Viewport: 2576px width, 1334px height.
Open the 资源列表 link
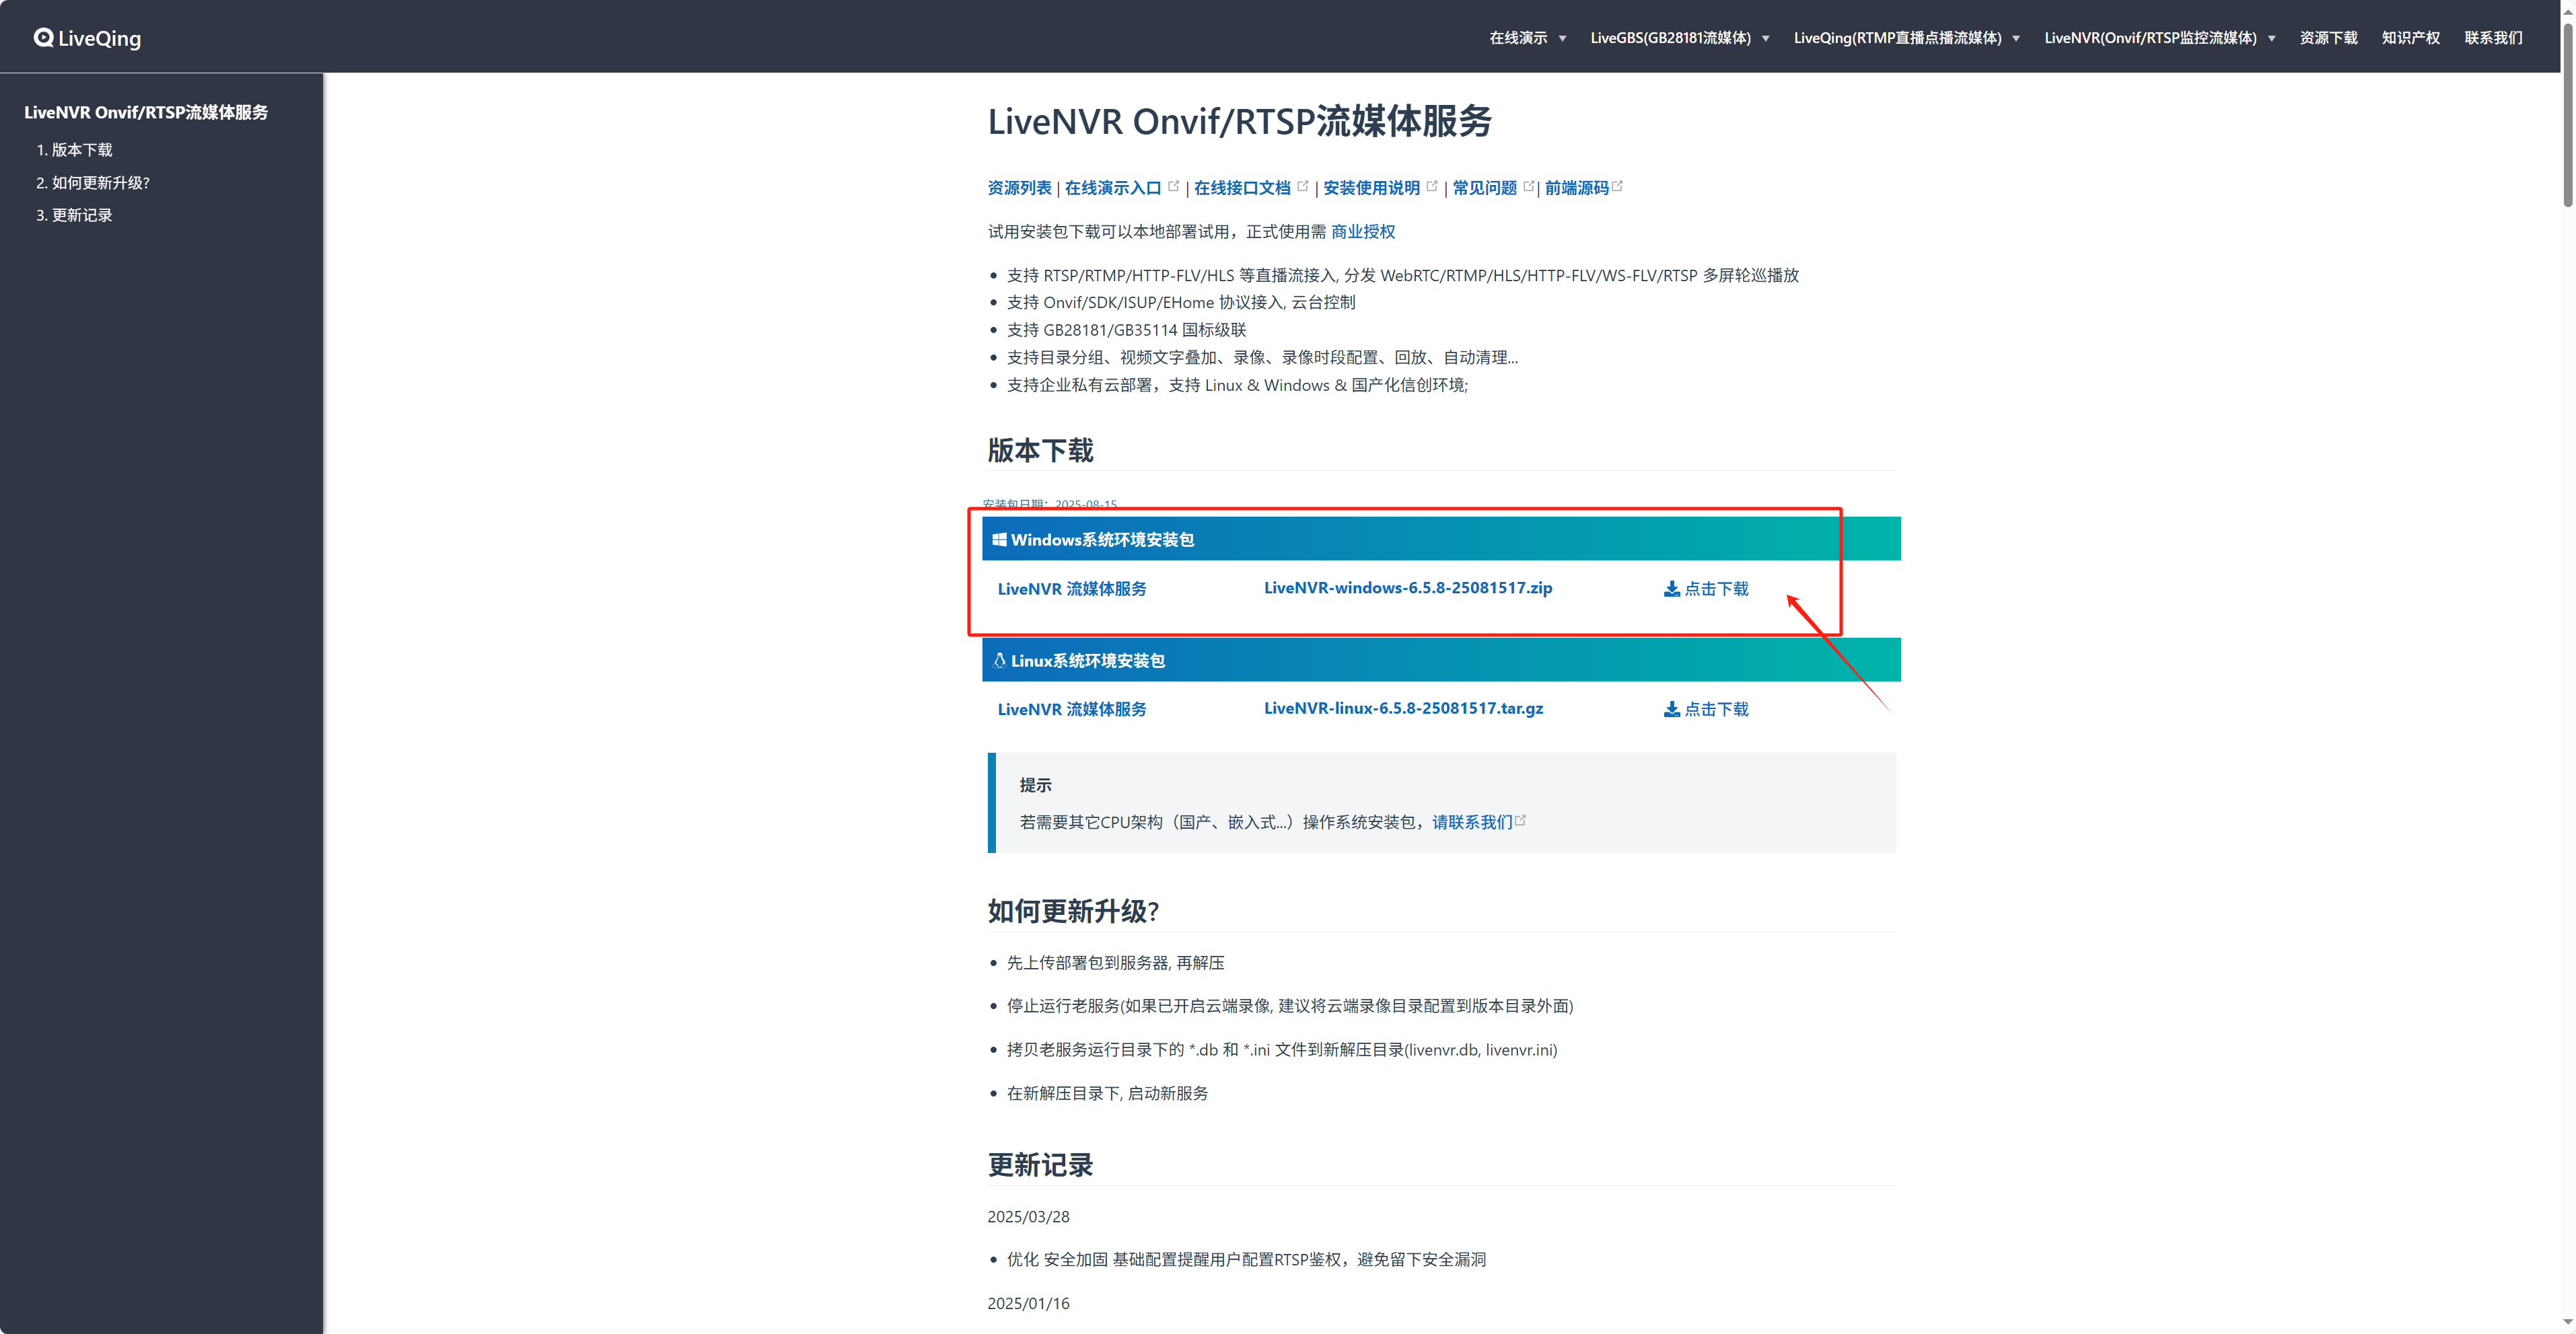[1019, 188]
